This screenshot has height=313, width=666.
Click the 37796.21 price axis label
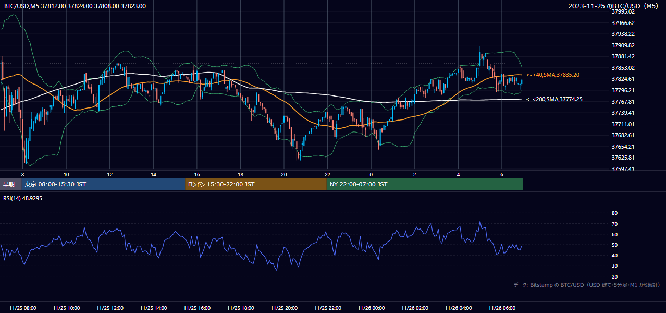tap(623, 90)
